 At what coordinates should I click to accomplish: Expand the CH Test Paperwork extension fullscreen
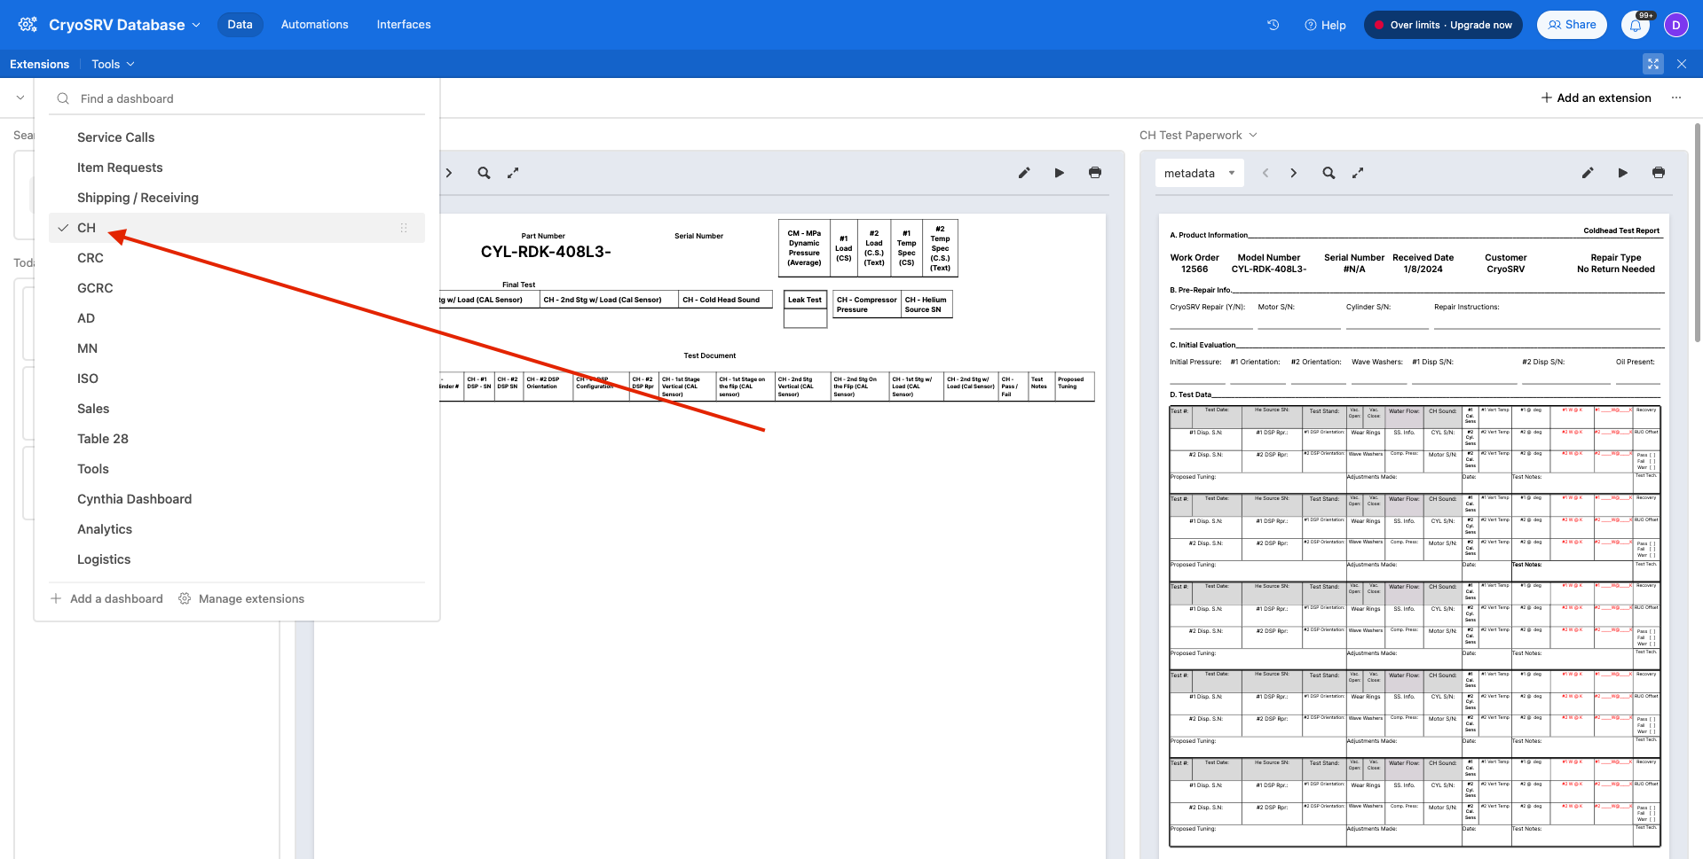[1358, 173]
